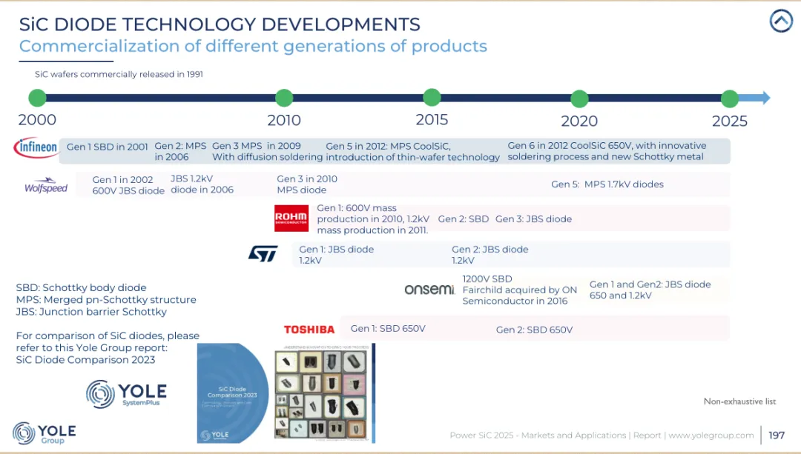This screenshot has width=801, height=454.
Task: Click the slide title 'SiC DIODE TECHNOLOGY DEVELOPMENTS'
Action: pyautogui.click(x=220, y=24)
